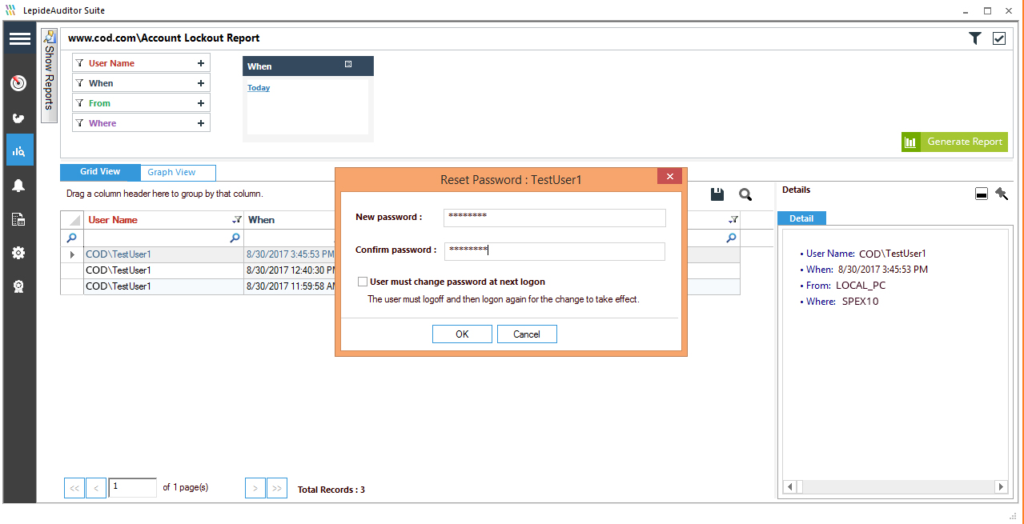Open the settings gear sidebar icon
1024x524 pixels.
[x=18, y=253]
